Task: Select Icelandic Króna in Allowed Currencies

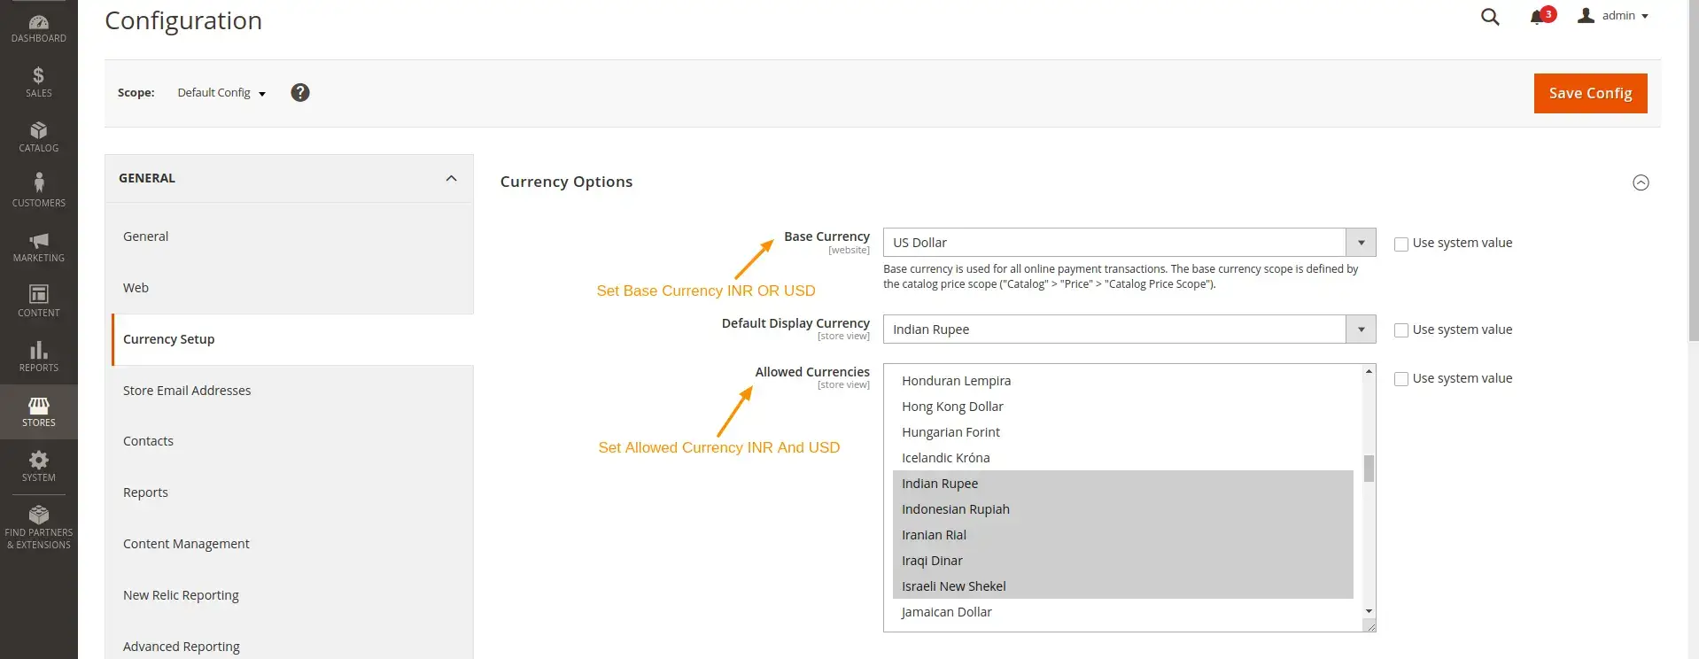Action: point(1122,458)
